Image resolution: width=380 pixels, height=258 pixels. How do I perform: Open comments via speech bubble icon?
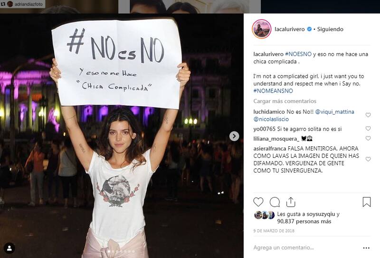[275, 202]
